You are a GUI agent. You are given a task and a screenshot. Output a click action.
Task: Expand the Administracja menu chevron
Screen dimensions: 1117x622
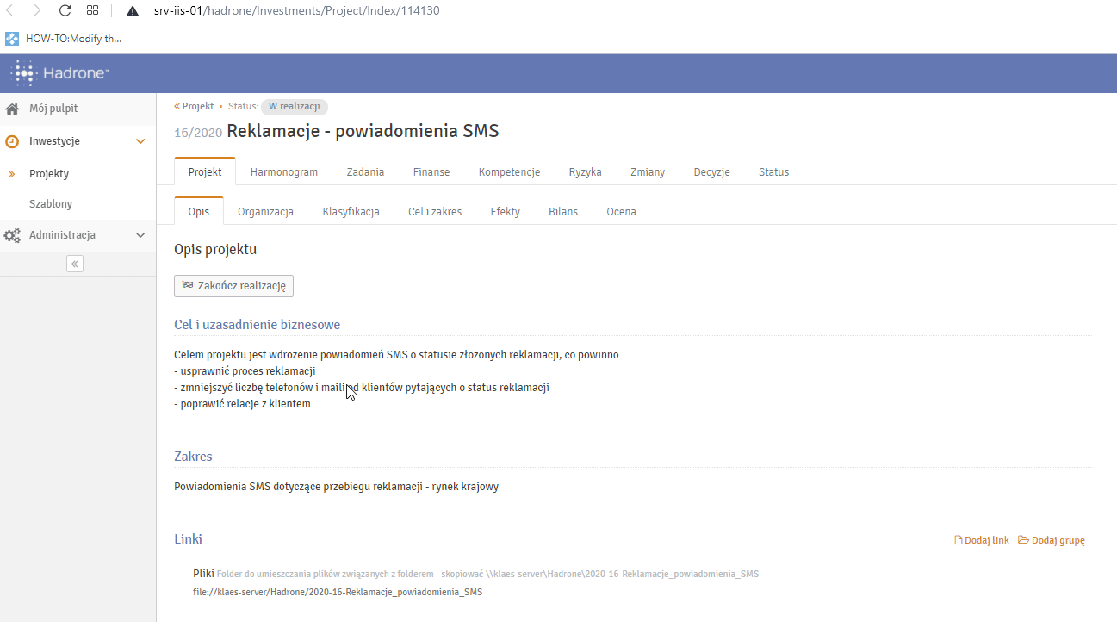(140, 235)
